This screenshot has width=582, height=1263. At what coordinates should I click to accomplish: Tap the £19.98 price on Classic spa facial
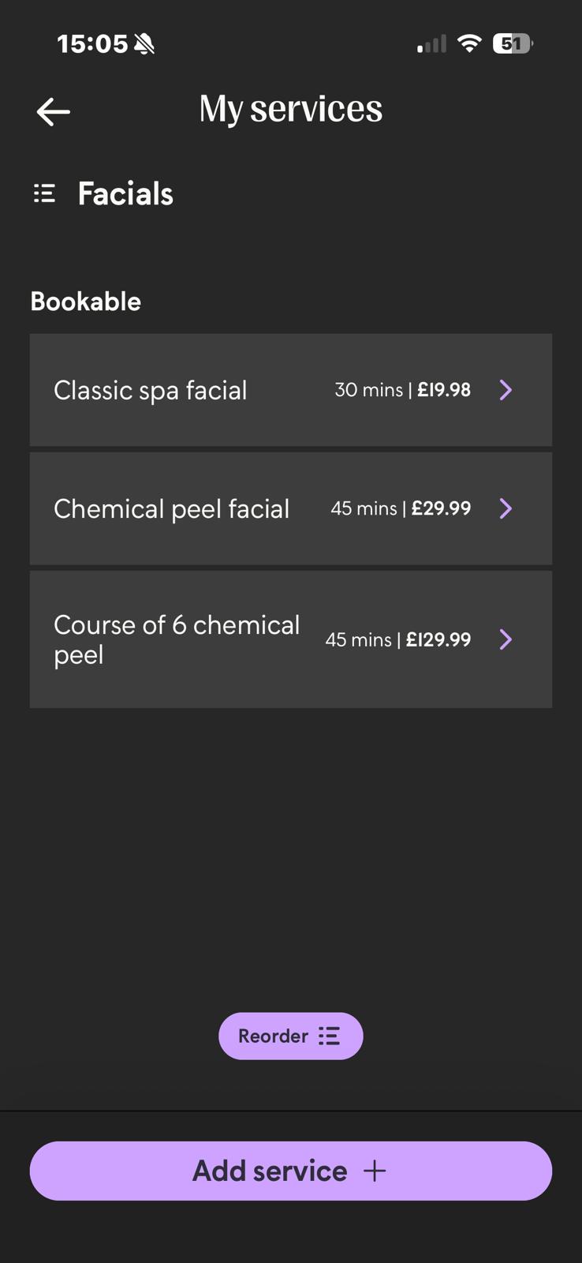[444, 390]
